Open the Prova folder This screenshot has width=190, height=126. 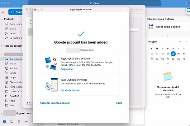tap(10, 101)
